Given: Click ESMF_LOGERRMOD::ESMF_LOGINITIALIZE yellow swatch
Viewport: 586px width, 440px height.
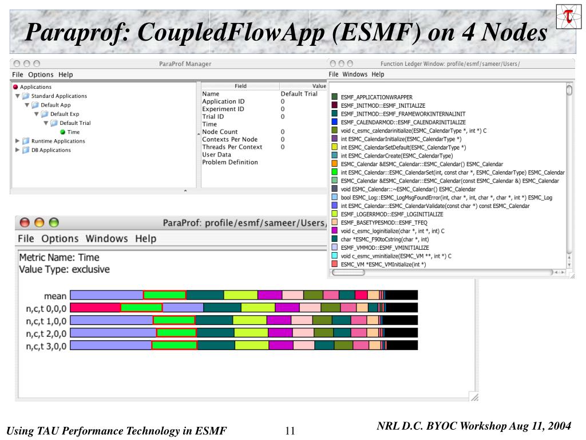Looking at the screenshot, I should coord(334,214).
